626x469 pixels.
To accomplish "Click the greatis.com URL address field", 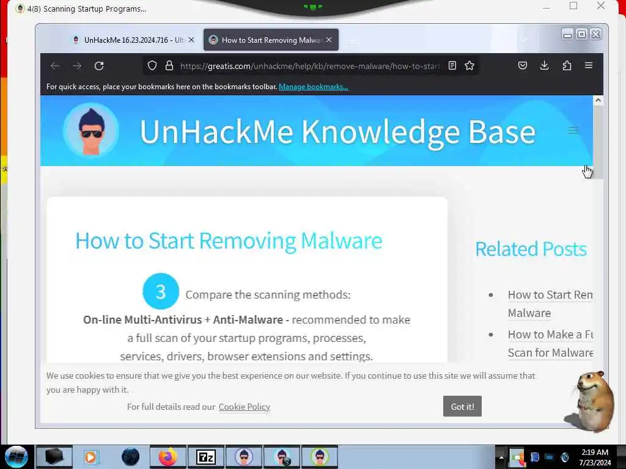I will [309, 66].
